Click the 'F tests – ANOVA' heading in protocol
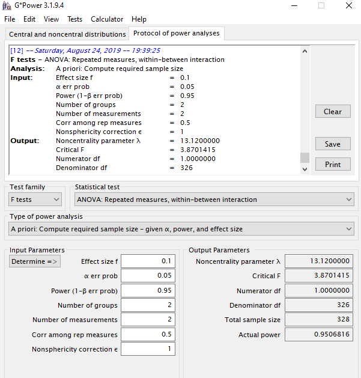The width and height of the screenshot is (361, 378). 117,59
